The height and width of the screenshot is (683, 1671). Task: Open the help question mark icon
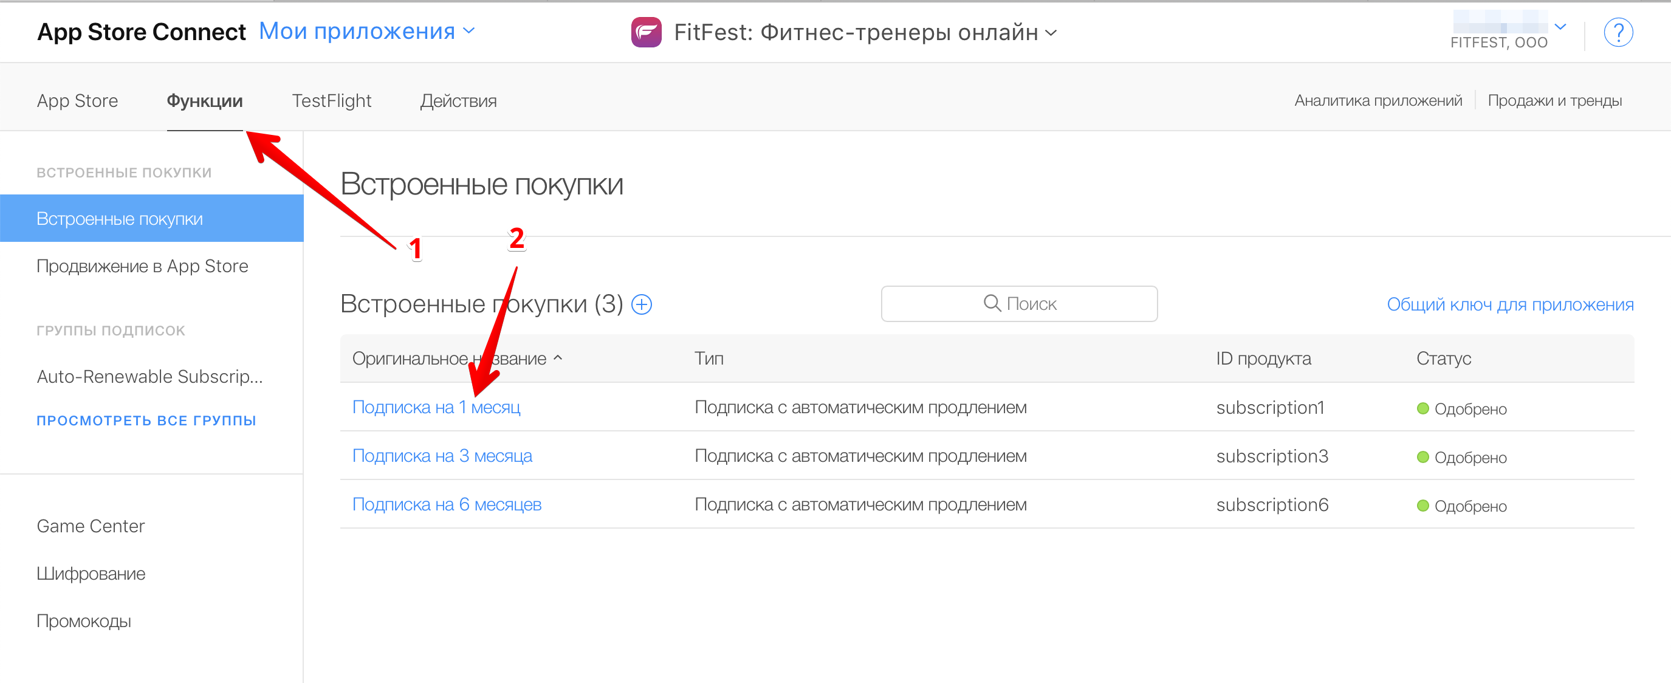pos(1619,32)
